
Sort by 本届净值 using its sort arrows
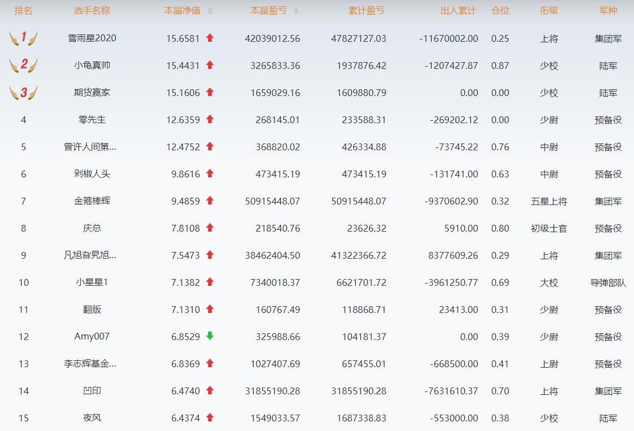point(210,11)
